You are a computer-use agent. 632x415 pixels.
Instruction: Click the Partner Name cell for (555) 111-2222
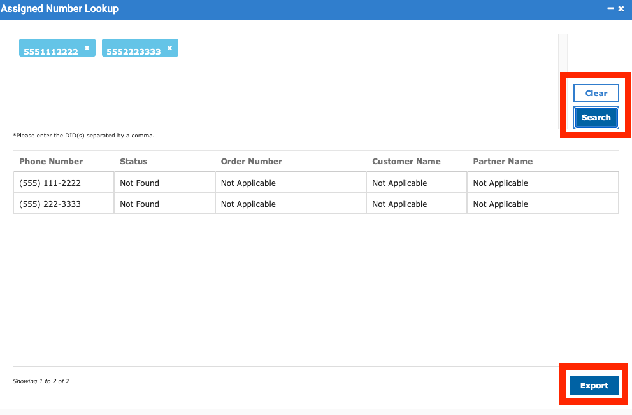[543, 183]
